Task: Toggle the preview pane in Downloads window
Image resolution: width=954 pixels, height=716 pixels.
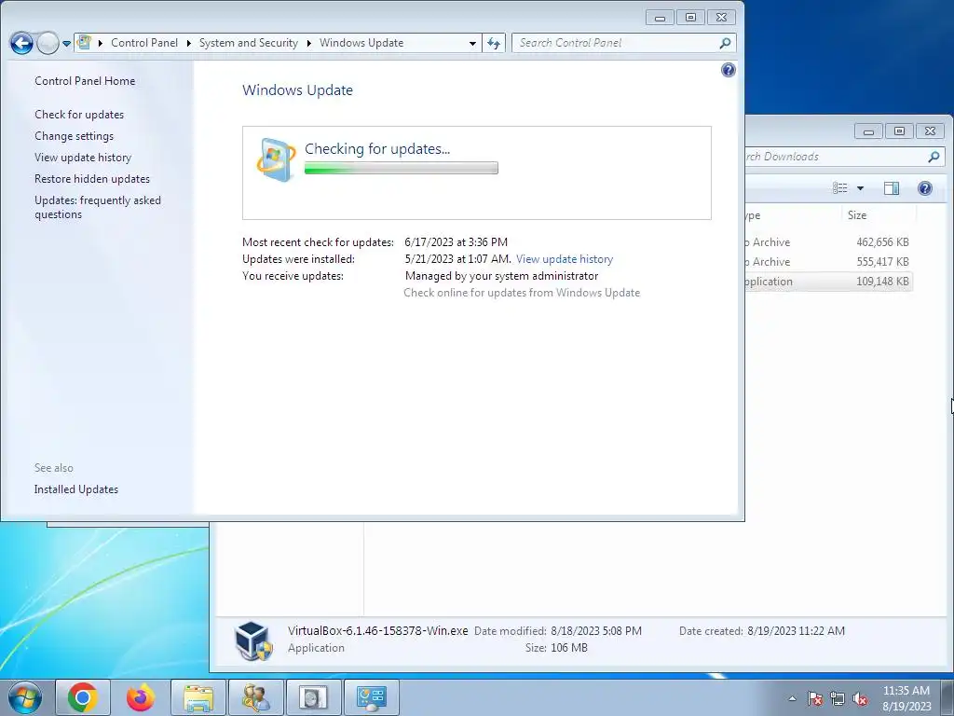Action: coord(892,188)
